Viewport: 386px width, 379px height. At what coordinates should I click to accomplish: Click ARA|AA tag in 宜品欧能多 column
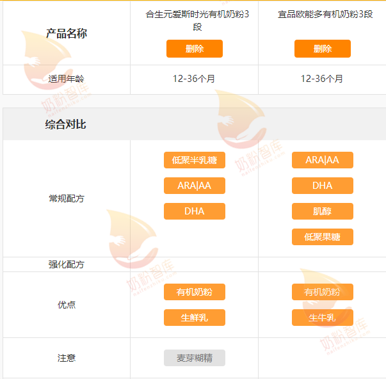[322, 160]
